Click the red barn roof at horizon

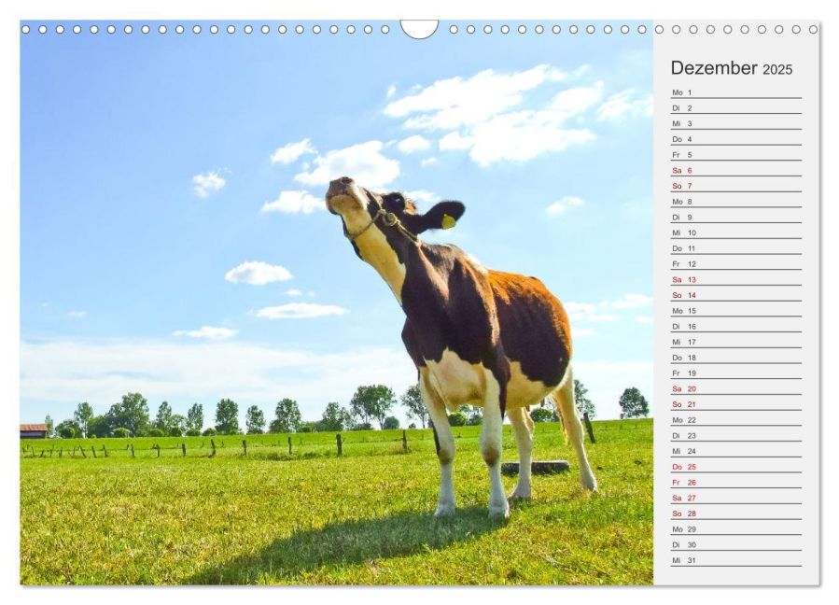point(34,428)
